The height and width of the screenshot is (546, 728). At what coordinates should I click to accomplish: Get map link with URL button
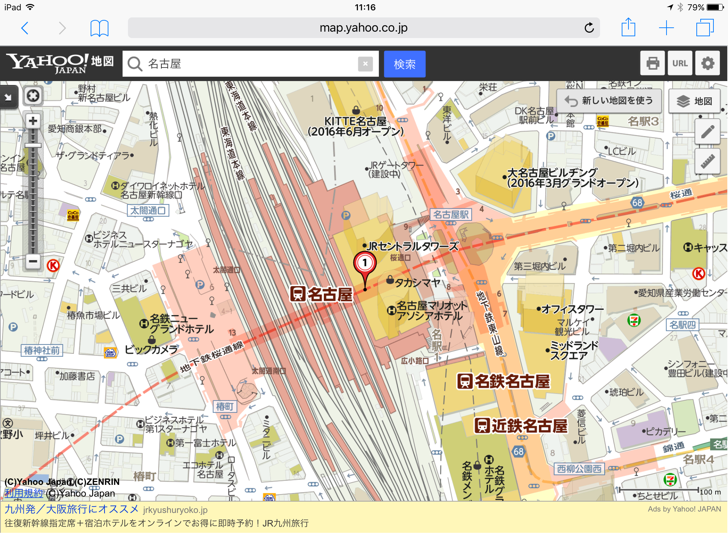680,63
